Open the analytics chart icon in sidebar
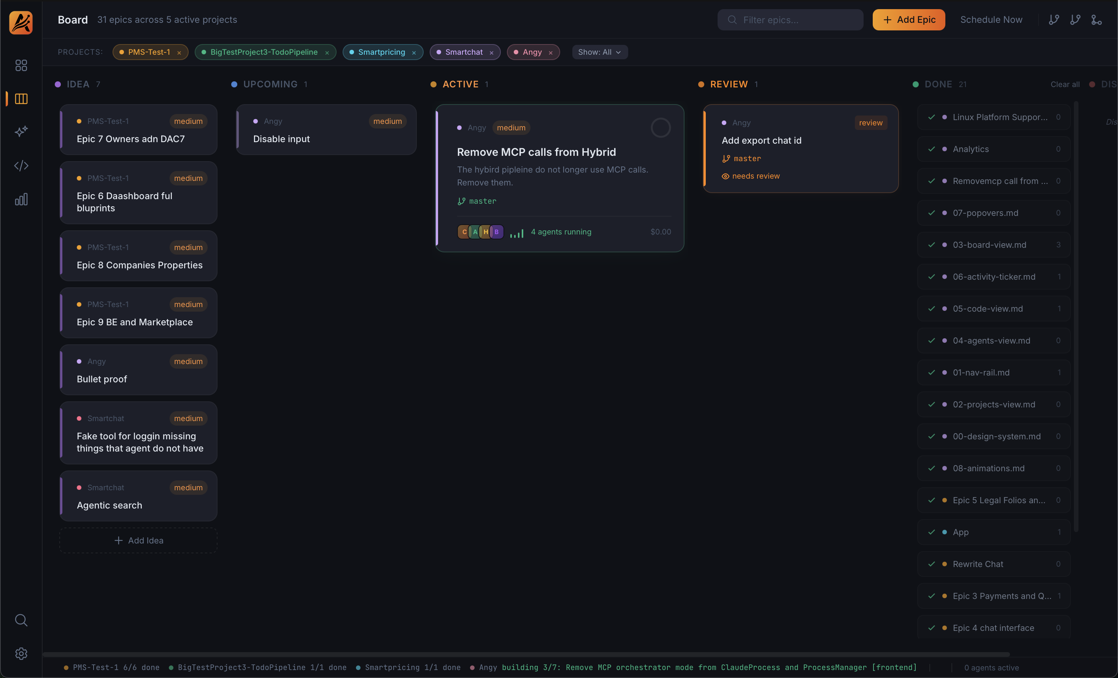This screenshot has height=678, width=1118. click(x=21, y=199)
